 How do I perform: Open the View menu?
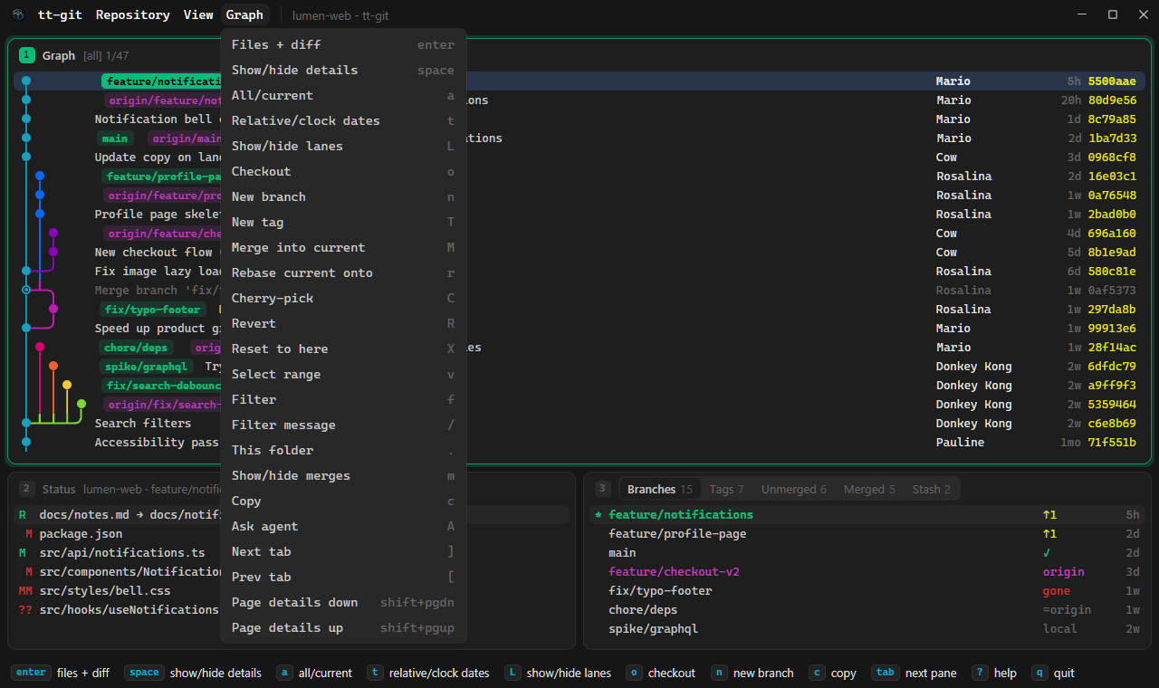coord(198,14)
